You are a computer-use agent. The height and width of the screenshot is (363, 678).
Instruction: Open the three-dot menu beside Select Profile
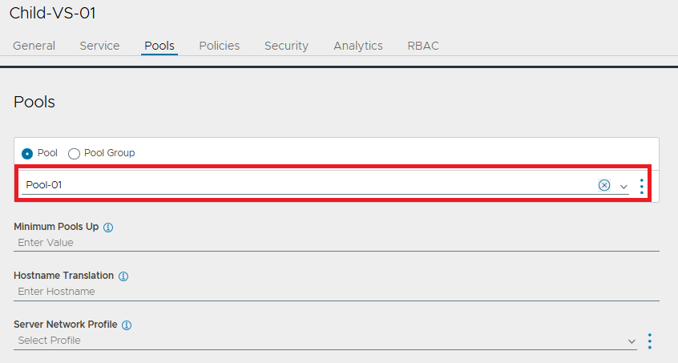point(649,341)
